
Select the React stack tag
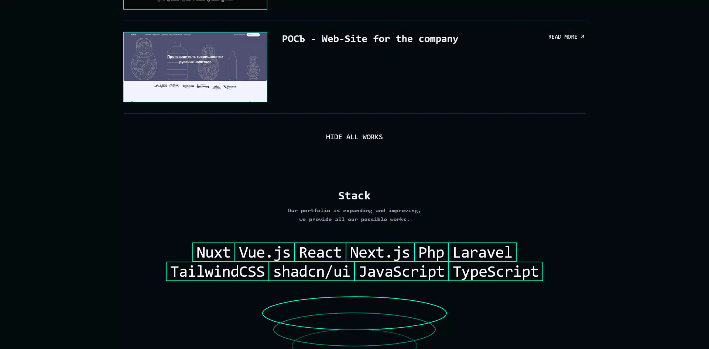pyautogui.click(x=320, y=252)
